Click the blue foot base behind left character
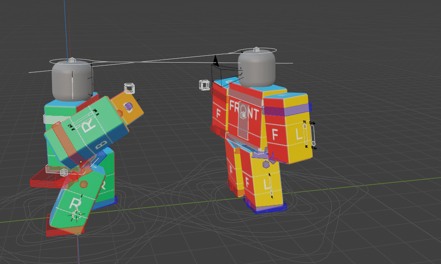 (x=105, y=203)
